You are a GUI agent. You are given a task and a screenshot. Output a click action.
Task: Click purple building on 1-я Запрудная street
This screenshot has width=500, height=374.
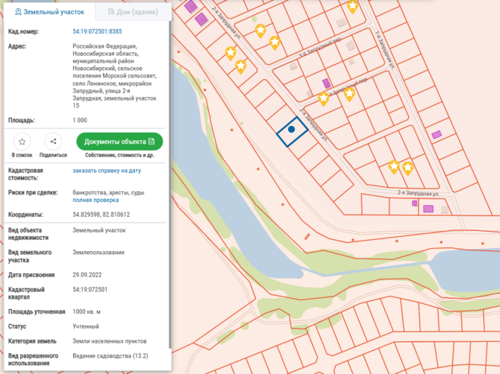click(437, 134)
